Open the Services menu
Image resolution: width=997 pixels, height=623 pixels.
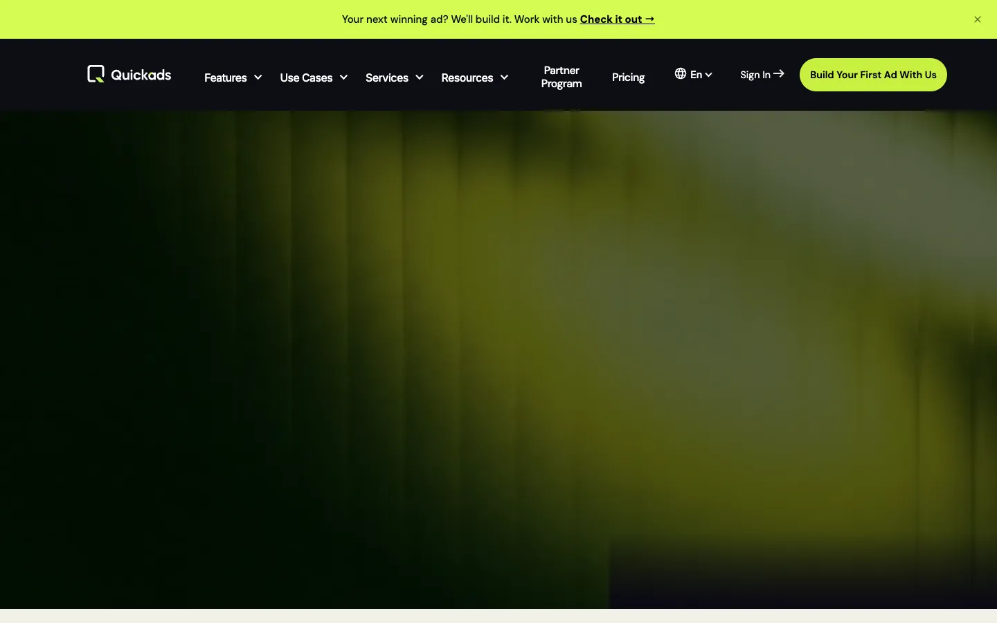(387, 78)
